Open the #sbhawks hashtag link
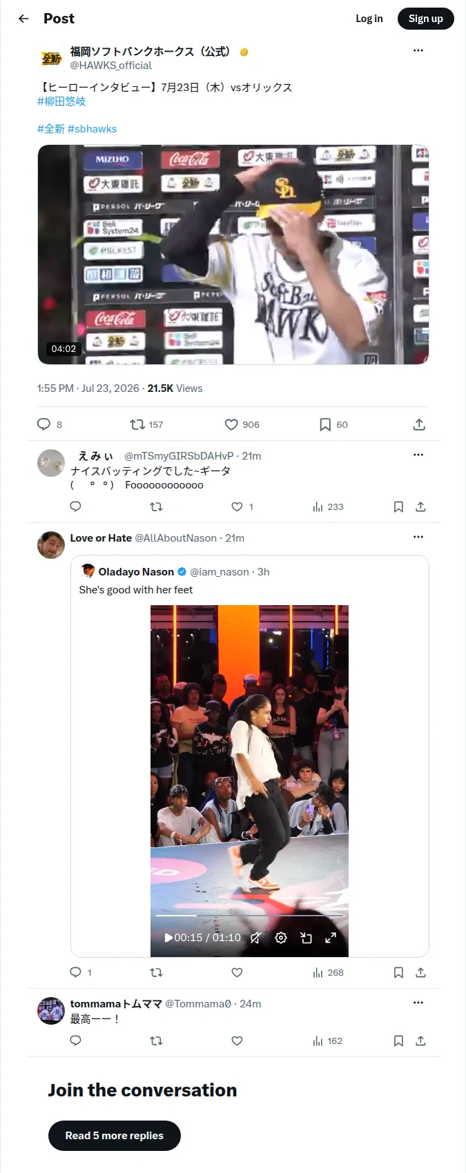Viewport: 466px width, 1173px height. point(93,129)
